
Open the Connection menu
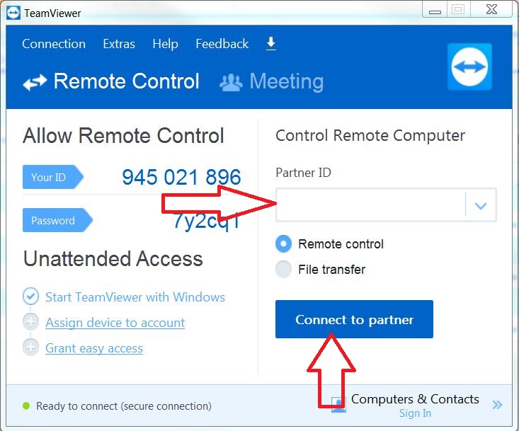54,44
